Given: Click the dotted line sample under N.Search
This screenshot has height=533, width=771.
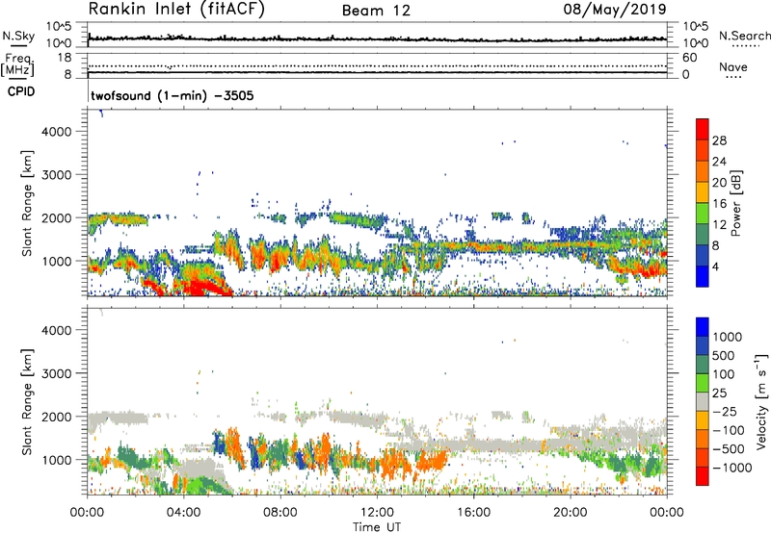Looking at the screenshot, I should (746, 46).
